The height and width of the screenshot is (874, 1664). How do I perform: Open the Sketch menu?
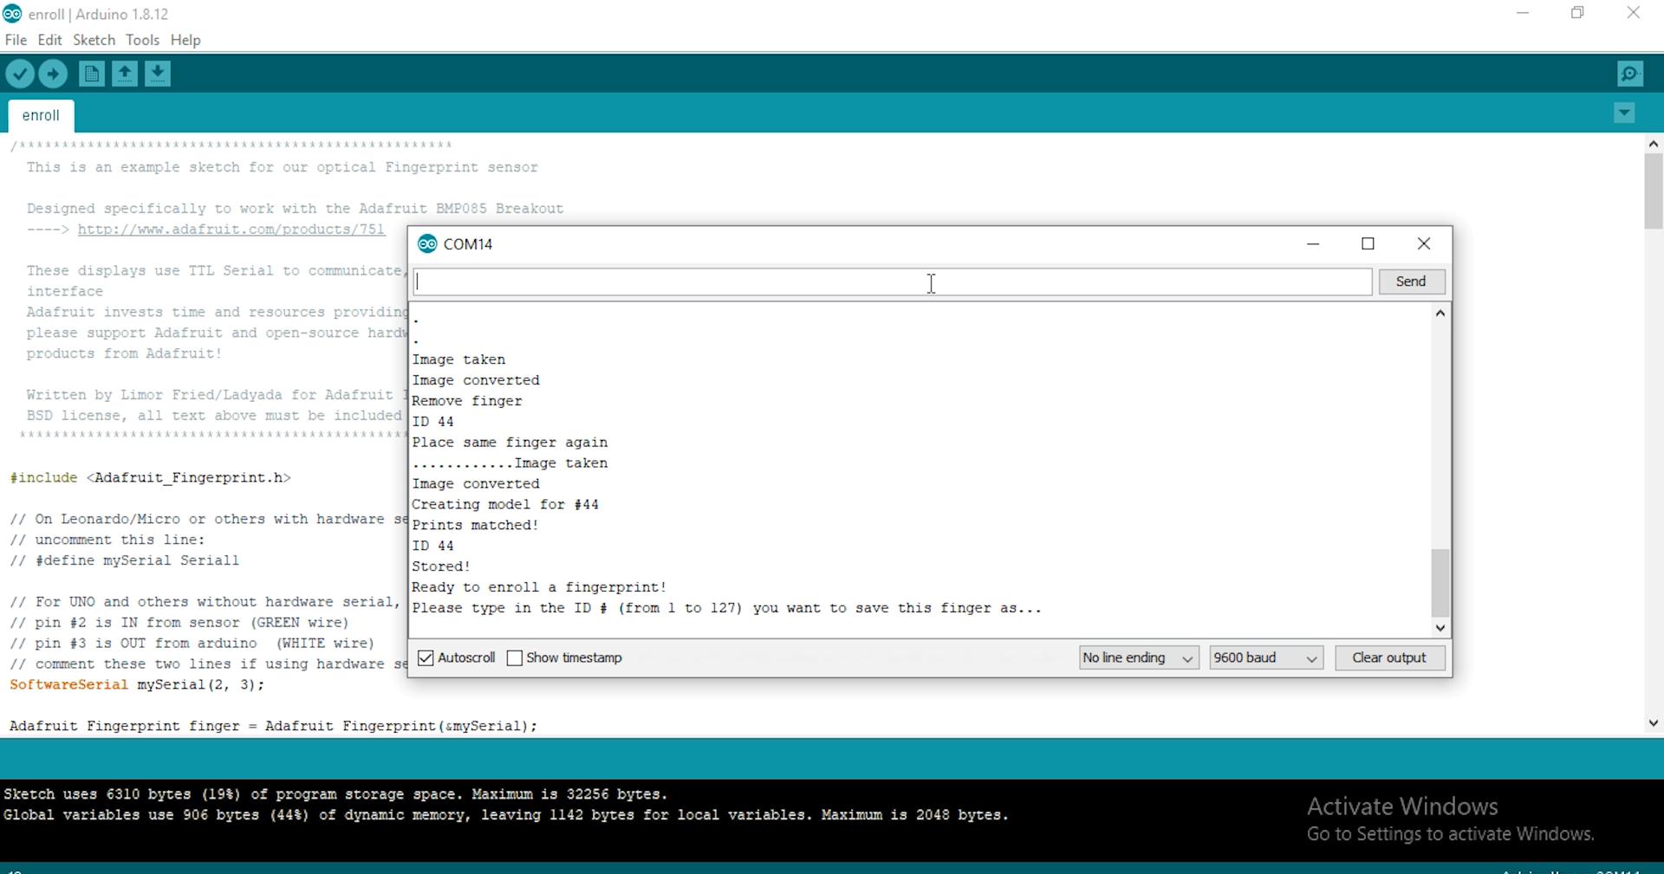pyautogui.click(x=94, y=40)
